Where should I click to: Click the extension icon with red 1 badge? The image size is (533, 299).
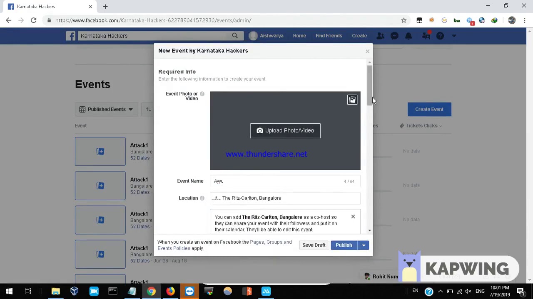click(x=470, y=21)
